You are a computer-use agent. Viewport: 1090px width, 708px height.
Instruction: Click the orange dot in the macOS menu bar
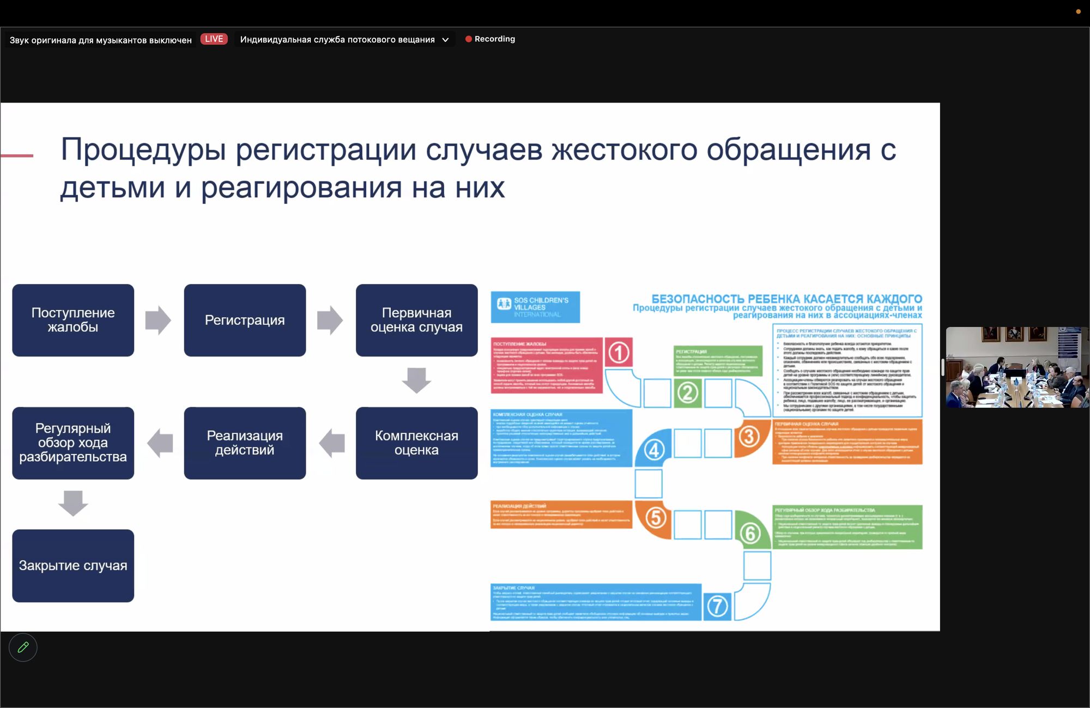click(x=1078, y=11)
